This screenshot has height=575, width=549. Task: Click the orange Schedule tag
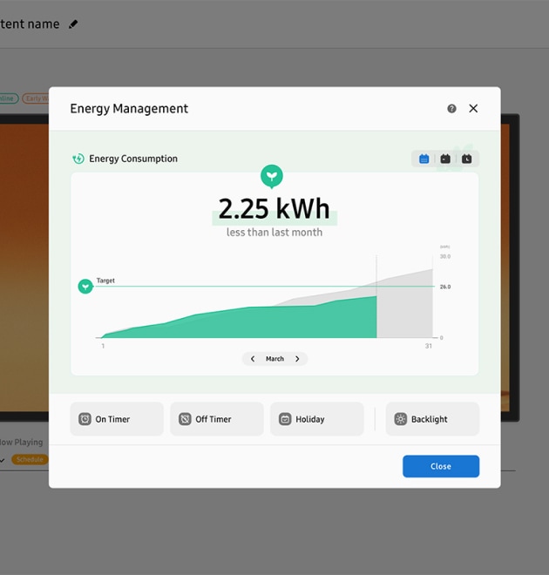click(30, 459)
